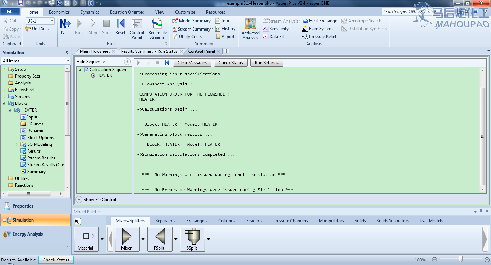Open the All Items filter dropdown
Screen dimensions: 491x265
point(68,61)
